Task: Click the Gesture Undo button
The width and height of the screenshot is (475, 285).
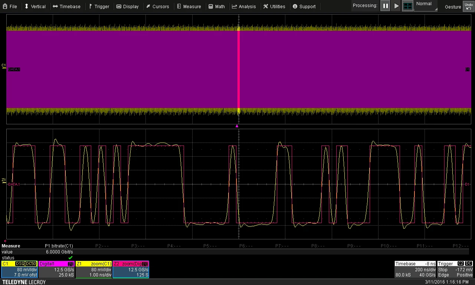Action: tap(468, 6)
